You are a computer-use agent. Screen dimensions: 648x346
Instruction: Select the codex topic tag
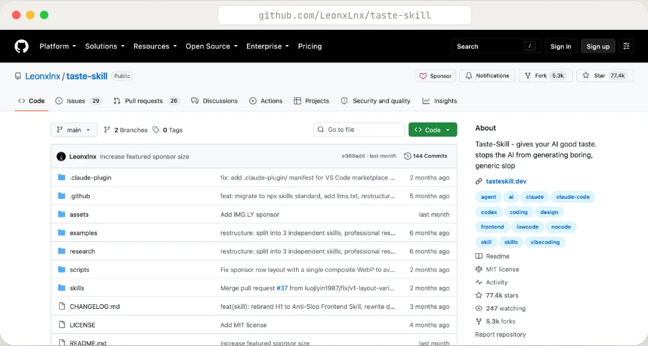click(x=489, y=212)
